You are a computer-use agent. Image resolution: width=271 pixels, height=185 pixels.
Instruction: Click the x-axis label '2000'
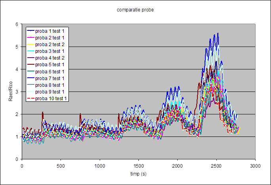point(178,166)
